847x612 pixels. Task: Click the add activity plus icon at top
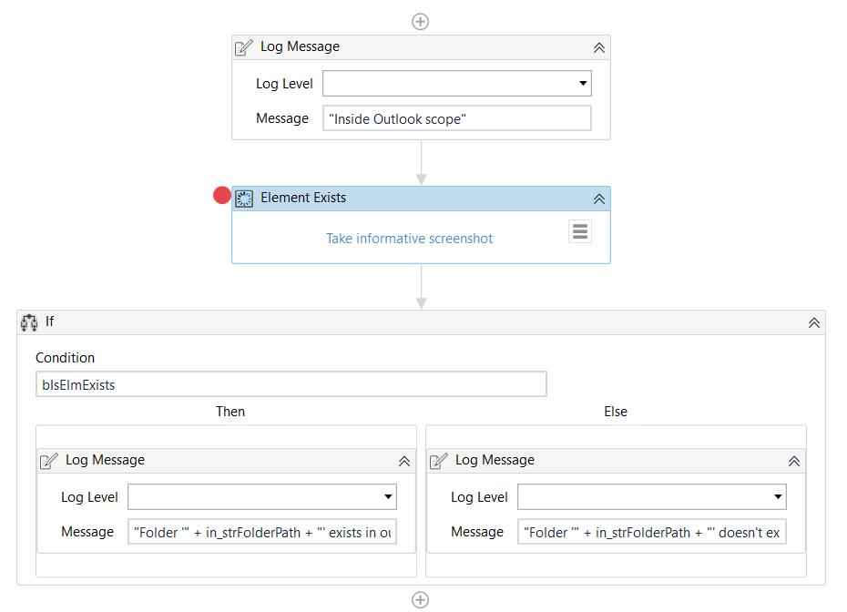click(x=420, y=21)
